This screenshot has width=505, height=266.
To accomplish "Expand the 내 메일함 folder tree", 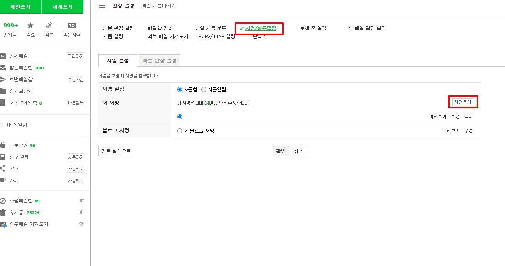I will (x=2, y=125).
